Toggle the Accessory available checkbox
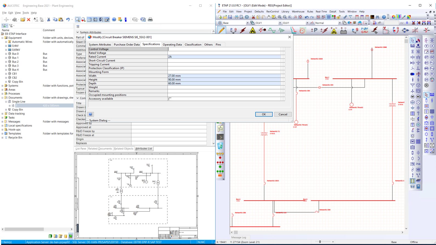This screenshot has height=245, width=436. (x=170, y=99)
